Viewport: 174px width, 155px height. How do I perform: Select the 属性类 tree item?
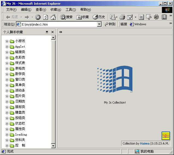coord(20,129)
